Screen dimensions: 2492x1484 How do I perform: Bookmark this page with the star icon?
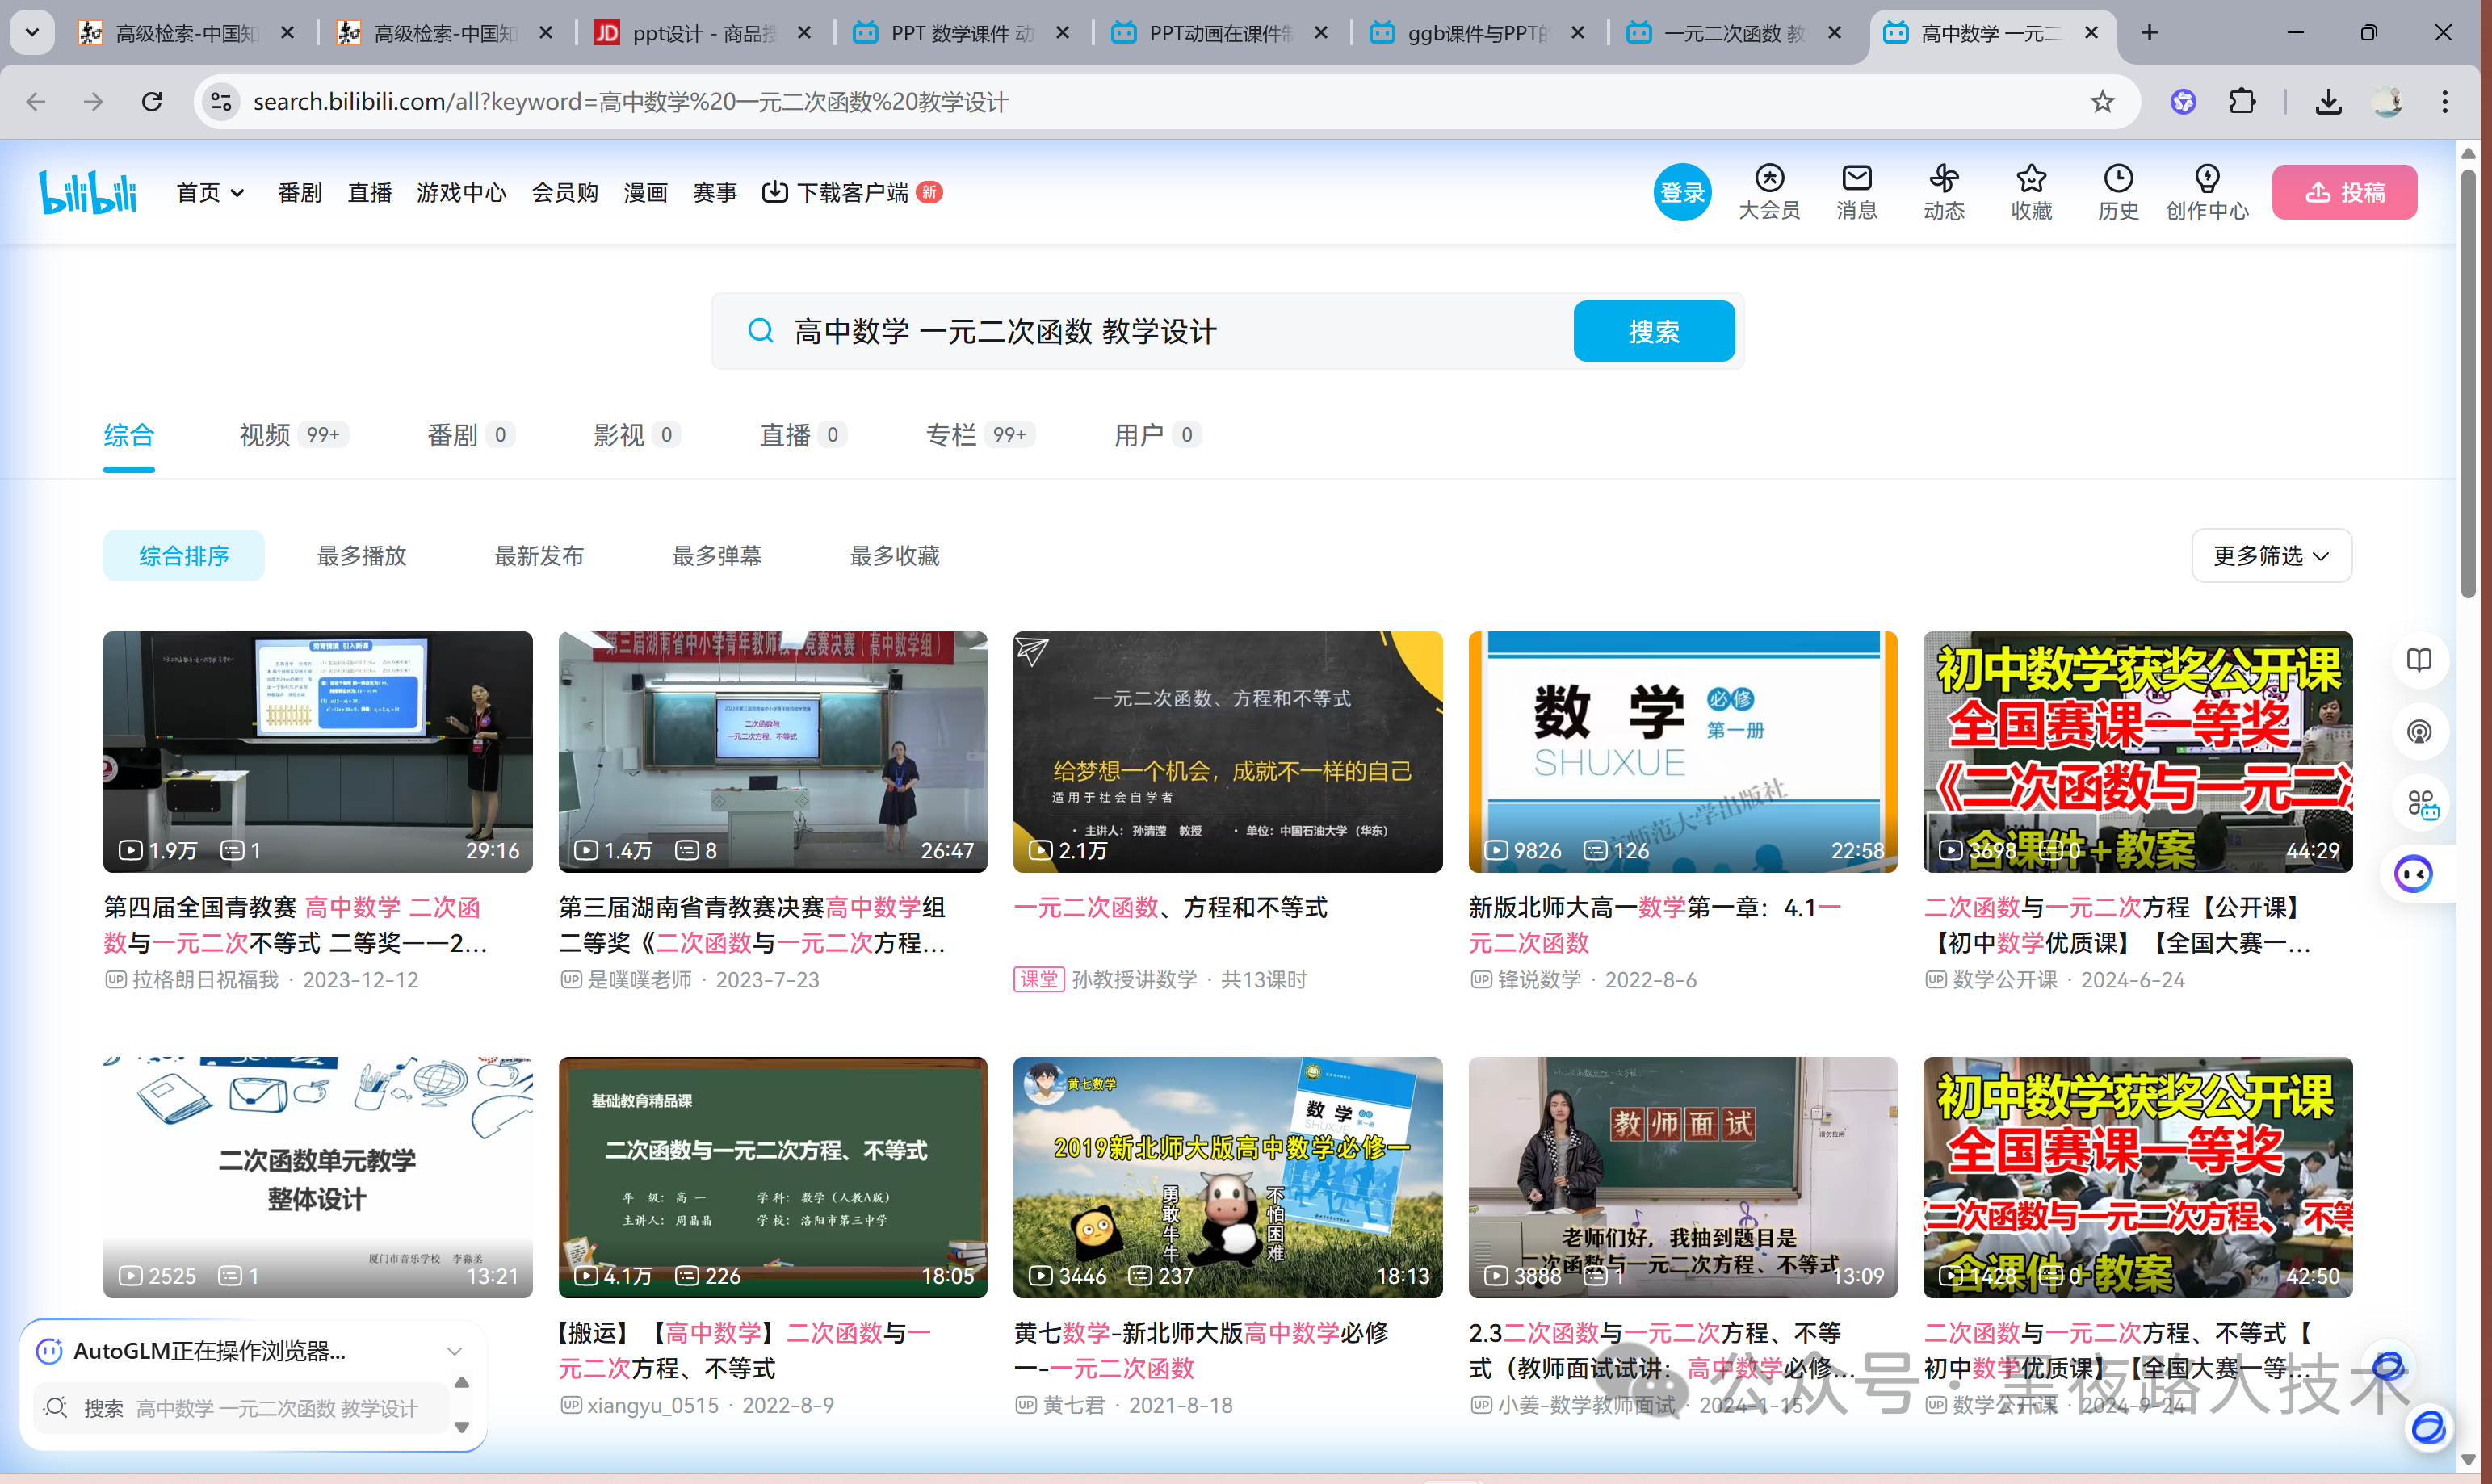2102,102
